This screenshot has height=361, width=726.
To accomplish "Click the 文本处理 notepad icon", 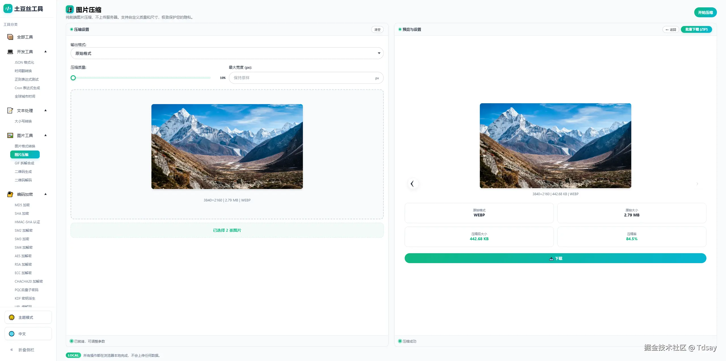I will tap(10, 111).
